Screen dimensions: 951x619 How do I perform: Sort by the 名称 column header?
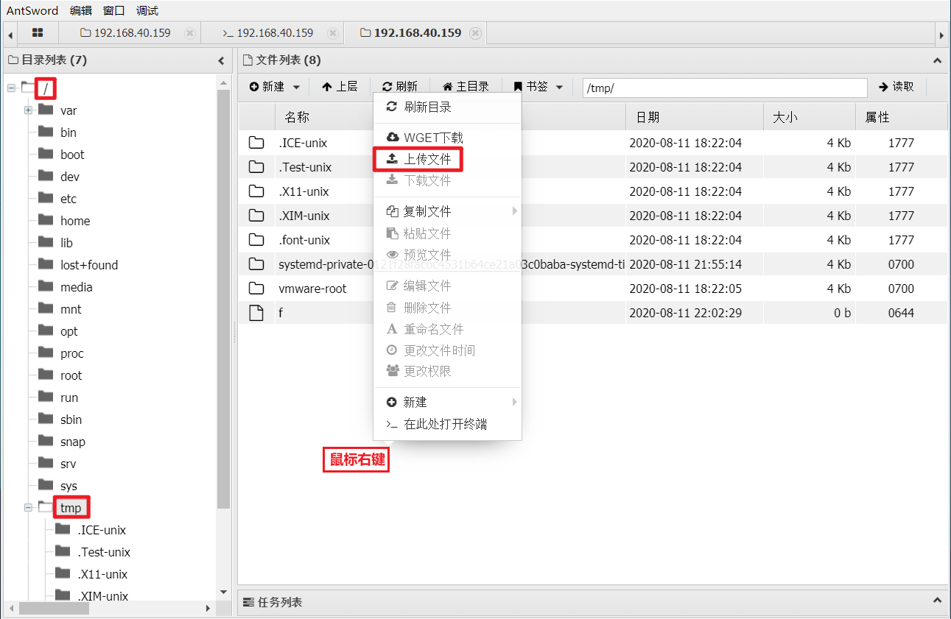[450, 117]
